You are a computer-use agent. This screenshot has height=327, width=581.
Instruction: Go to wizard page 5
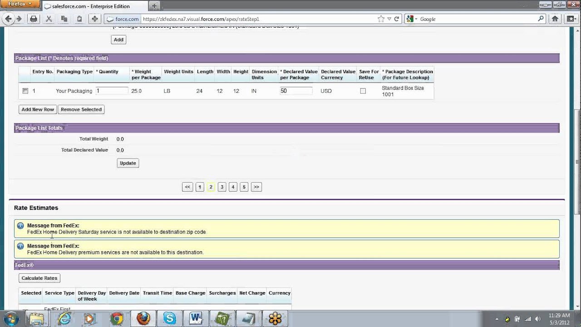point(244,187)
